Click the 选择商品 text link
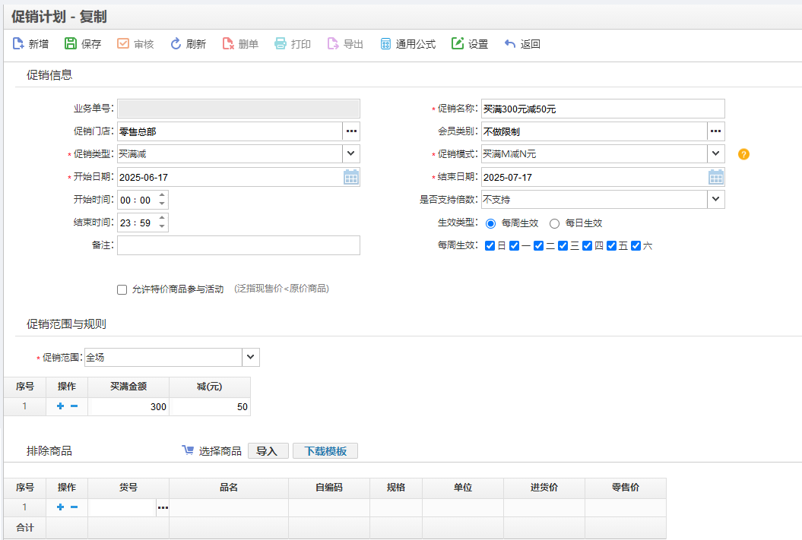The width and height of the screenshot is (802, 540). point(220,451)
